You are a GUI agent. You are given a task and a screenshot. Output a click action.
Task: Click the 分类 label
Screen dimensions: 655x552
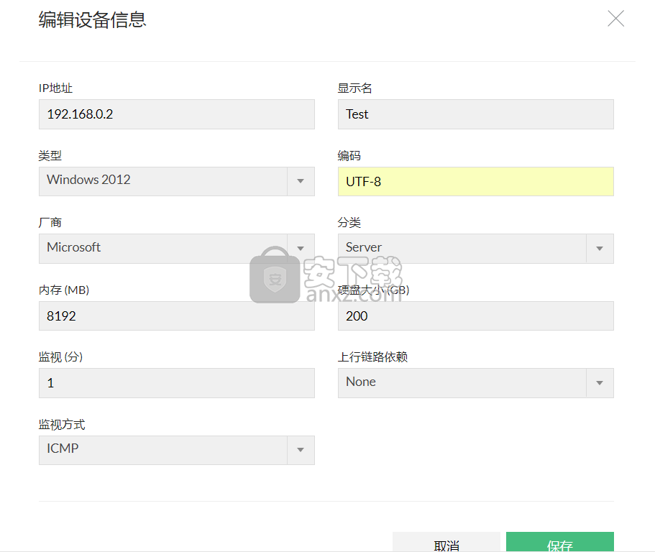pos(349,223)
